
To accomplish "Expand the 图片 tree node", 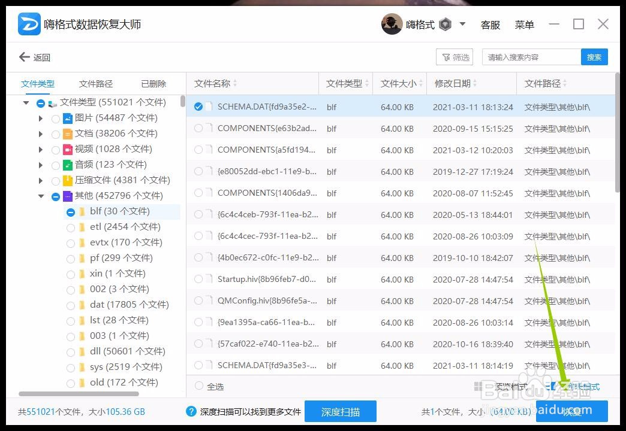I will (x=40, y=118).
